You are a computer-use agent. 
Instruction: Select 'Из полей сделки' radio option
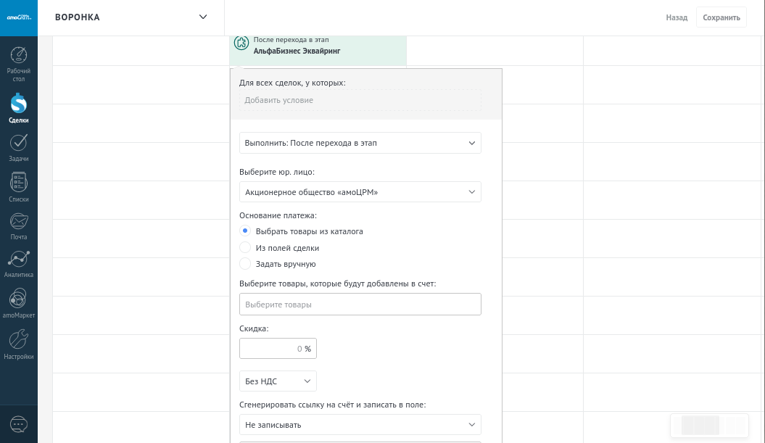245,248
